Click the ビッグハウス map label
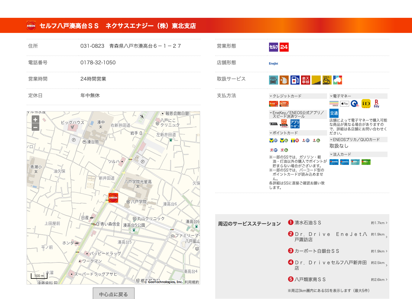This screenshot has width=412, height=299. click(x=73, y=122)
